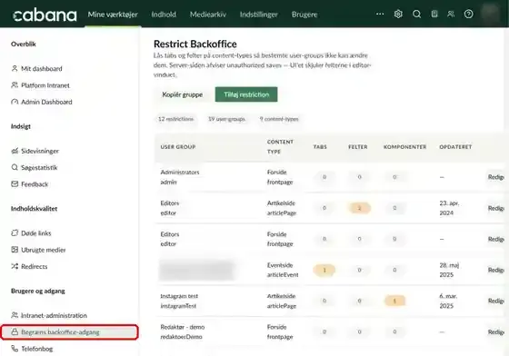The image size is (509, 356).
Task: Click the phone icon beside Telefonbog
Action: 15,349
